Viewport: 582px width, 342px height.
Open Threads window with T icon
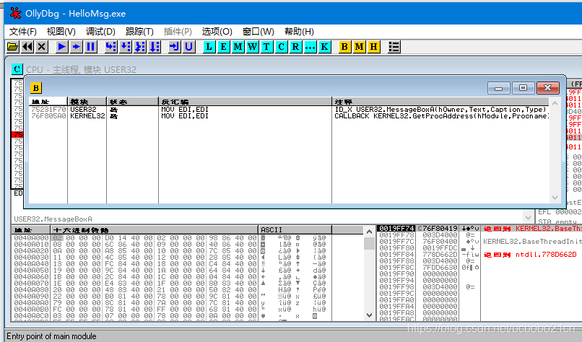267,47
